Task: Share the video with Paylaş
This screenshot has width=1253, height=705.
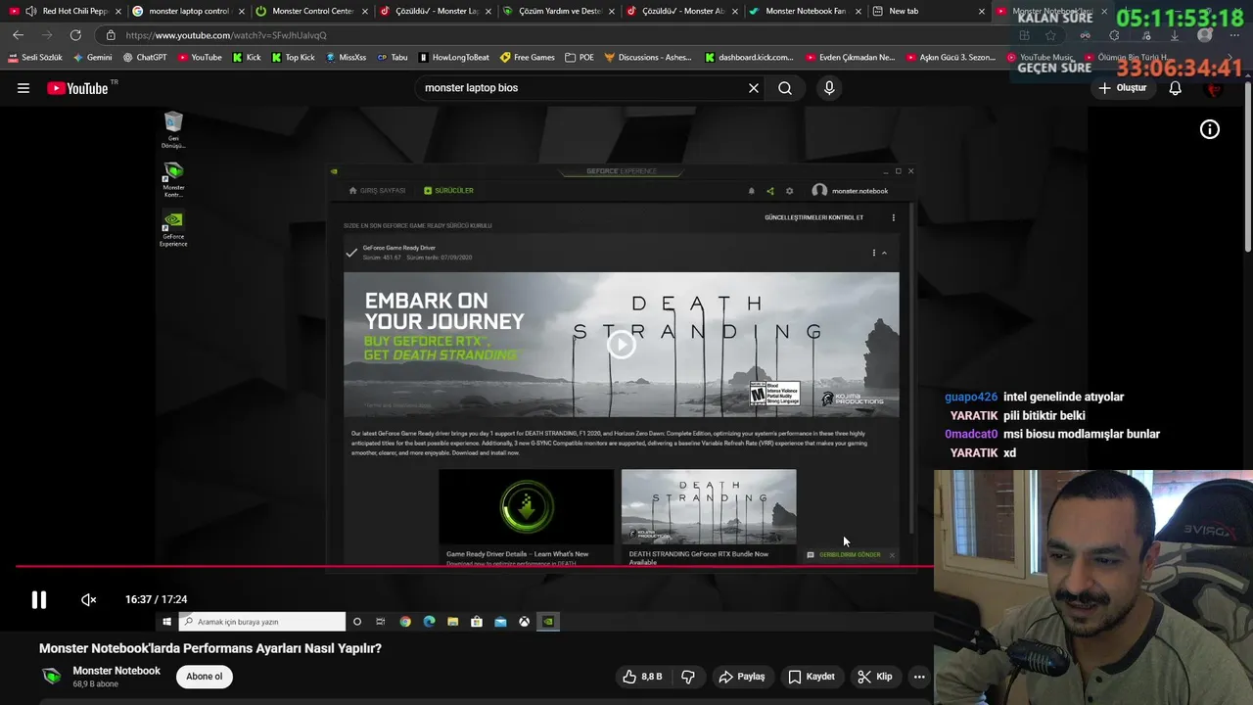Action: (x=742, y=677)
